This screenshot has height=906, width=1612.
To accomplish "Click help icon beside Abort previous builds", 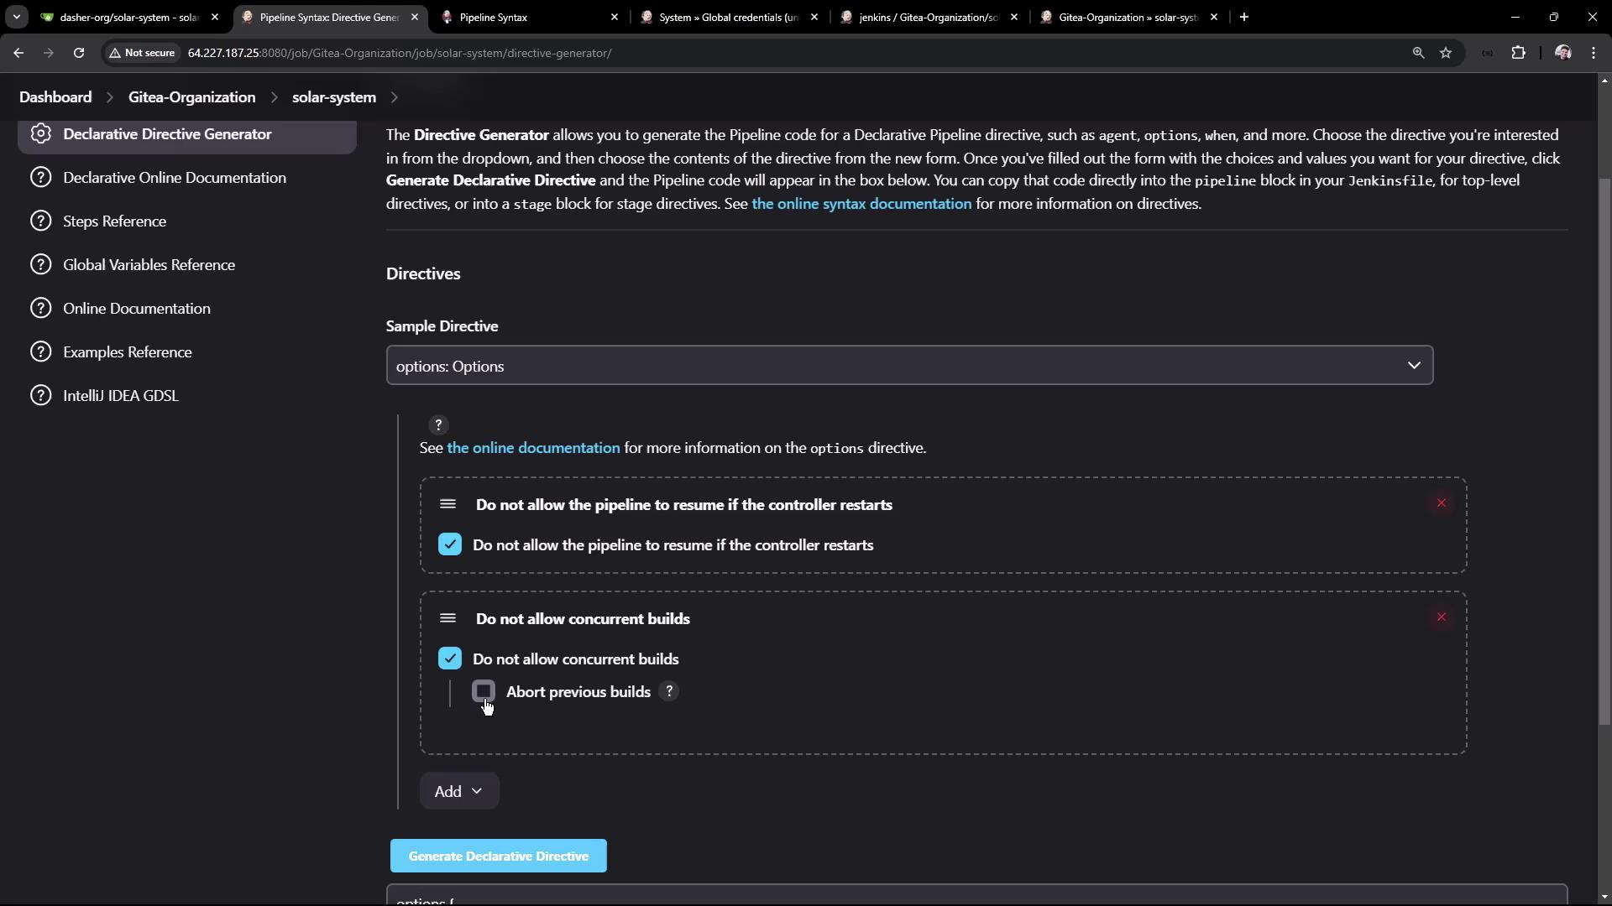I will click(669, 691).
